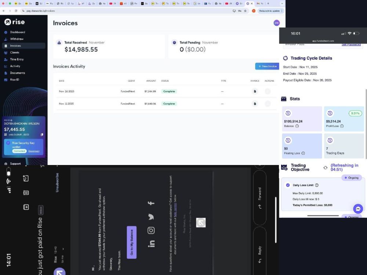Refresh the Trading Objective section
The width and height of the screenshot is (367, 275).
click(x=325, y=168)
